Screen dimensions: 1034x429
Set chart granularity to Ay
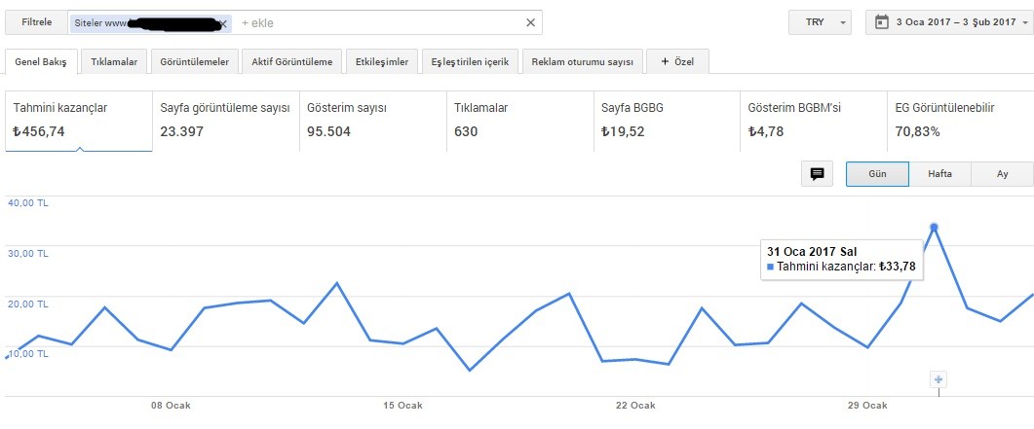tap(1003, 174)
